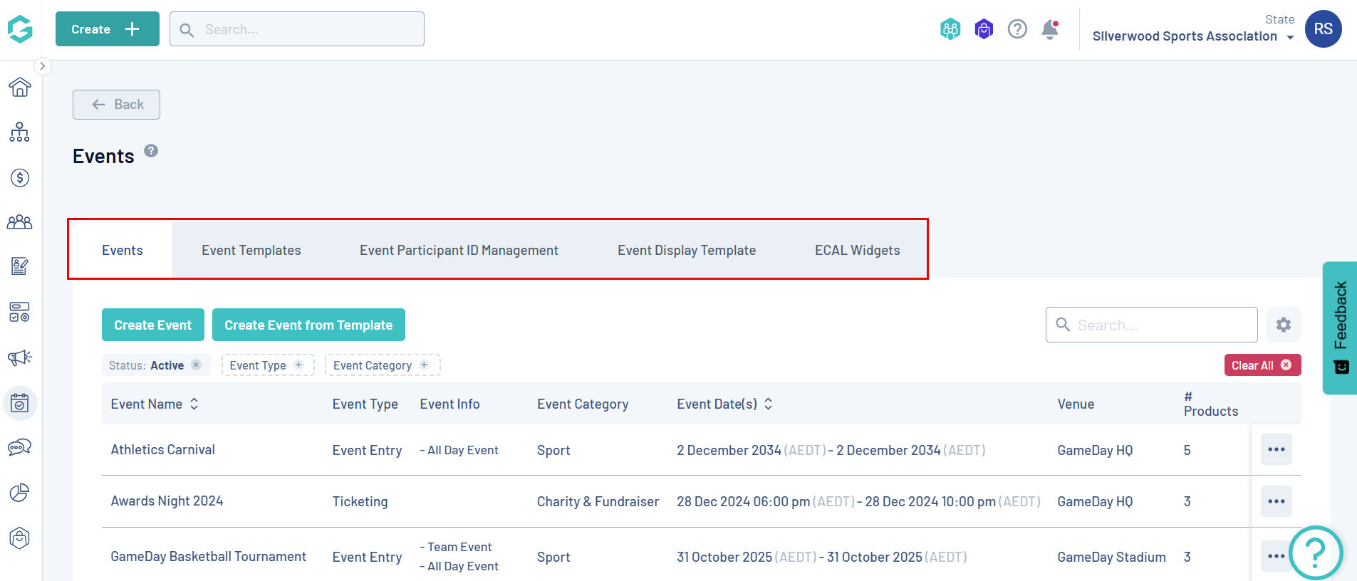The height and width of the screenshot is (581, 1357).
Task: Open actions menu for Athletics Carnival
Action: point(1277,449)
